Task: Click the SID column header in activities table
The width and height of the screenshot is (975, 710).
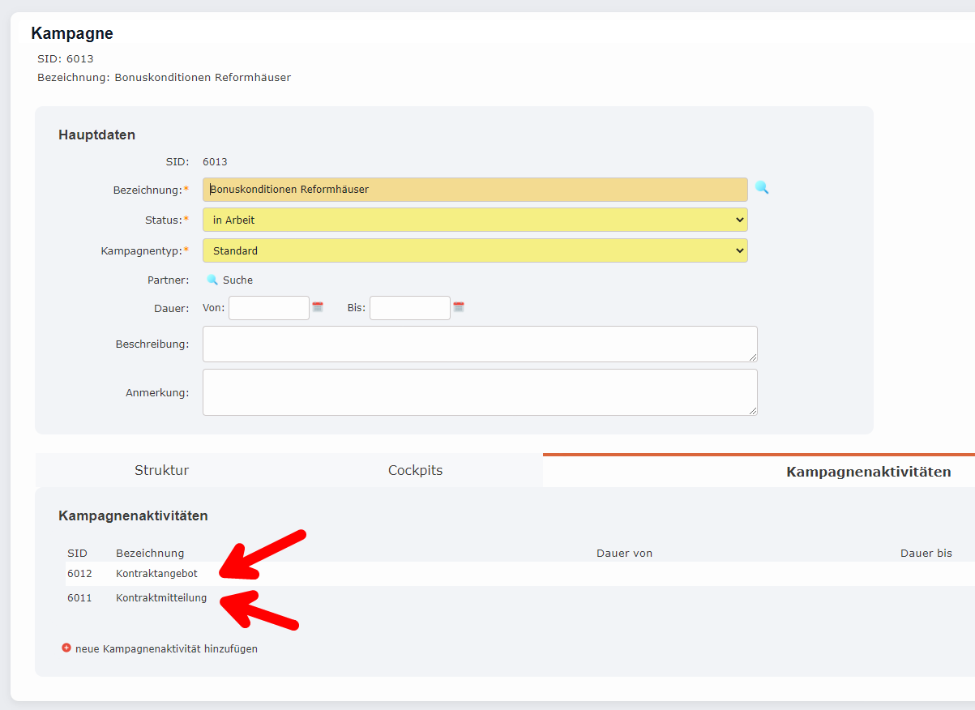Action: click(x=78, y=552)
